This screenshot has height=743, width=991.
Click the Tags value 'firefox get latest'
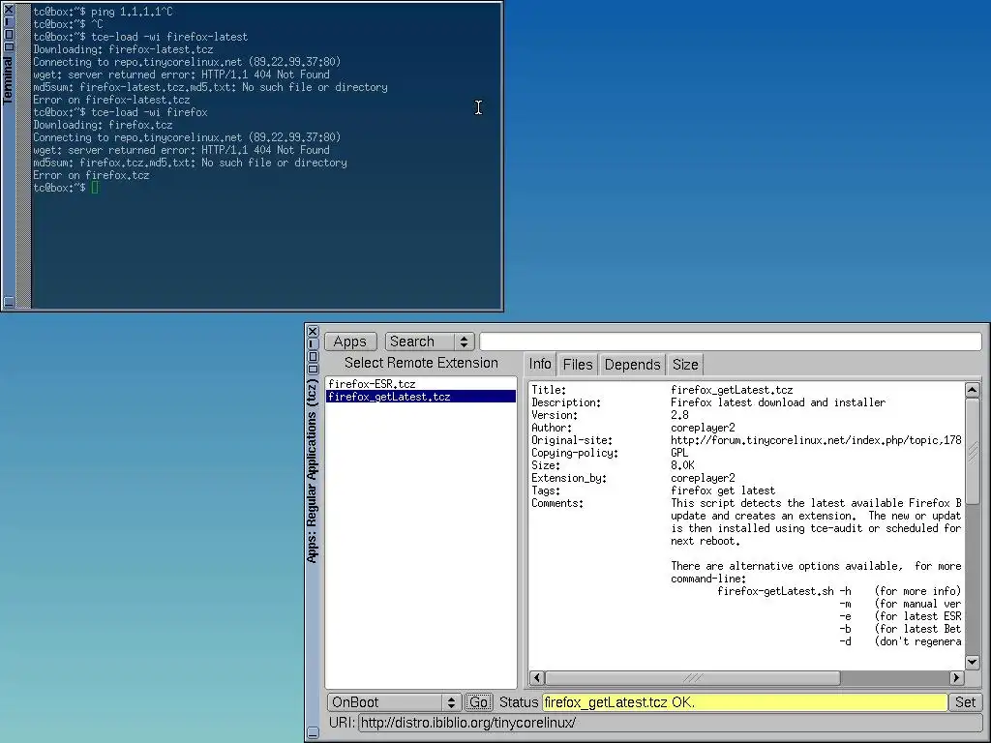coord(722,490)
